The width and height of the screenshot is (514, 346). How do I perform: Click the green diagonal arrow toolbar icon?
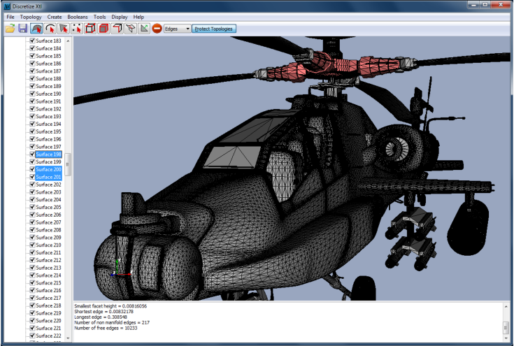[x=143, y=29]
